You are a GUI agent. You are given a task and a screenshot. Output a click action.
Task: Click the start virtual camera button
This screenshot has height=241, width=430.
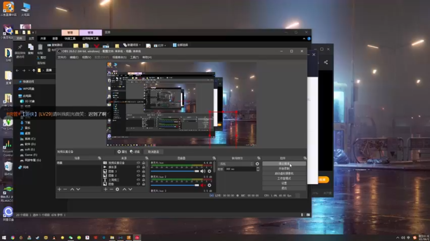click(x=284, y=174)
